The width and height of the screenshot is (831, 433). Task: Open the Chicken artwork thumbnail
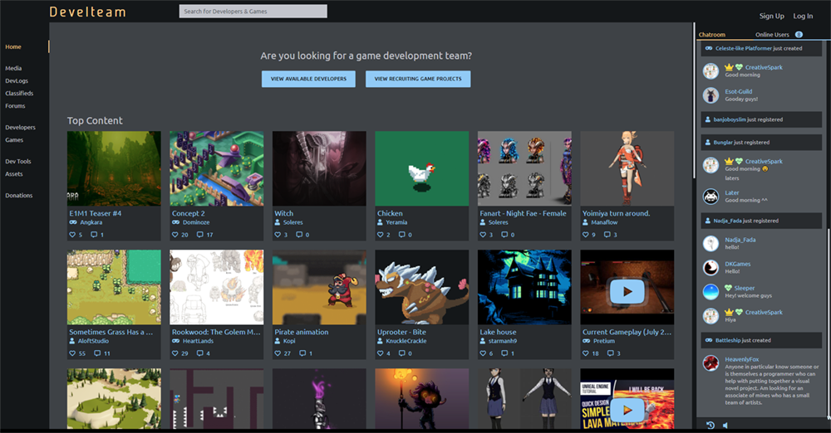coord(421,168)
